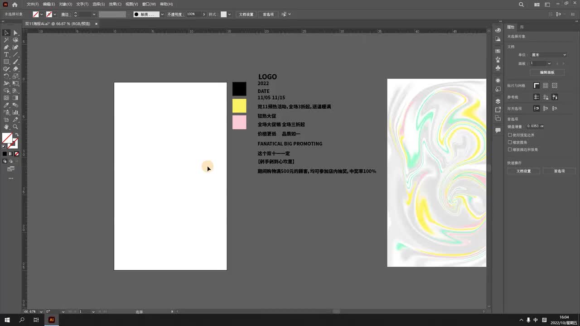
Task: Open the 对象(O) menu
Action: pos(65,4)
